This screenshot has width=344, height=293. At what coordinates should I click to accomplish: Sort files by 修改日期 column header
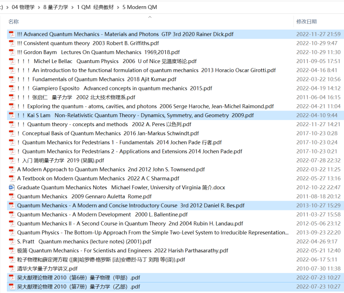pos(306,22)
